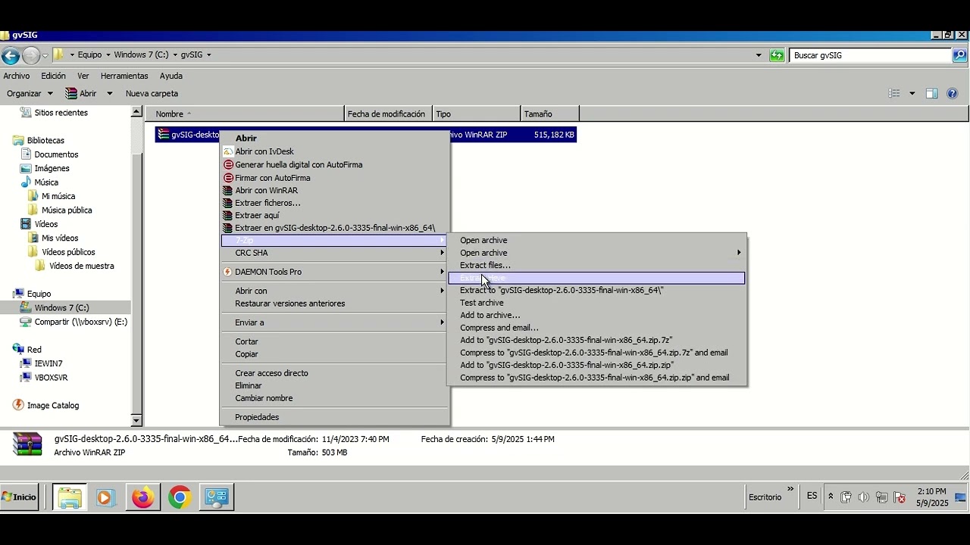The height and width of the screenshot is (545, 970).
Task: Select Windows 7 (C:) in the tree
Action: [x=61, y=307]
